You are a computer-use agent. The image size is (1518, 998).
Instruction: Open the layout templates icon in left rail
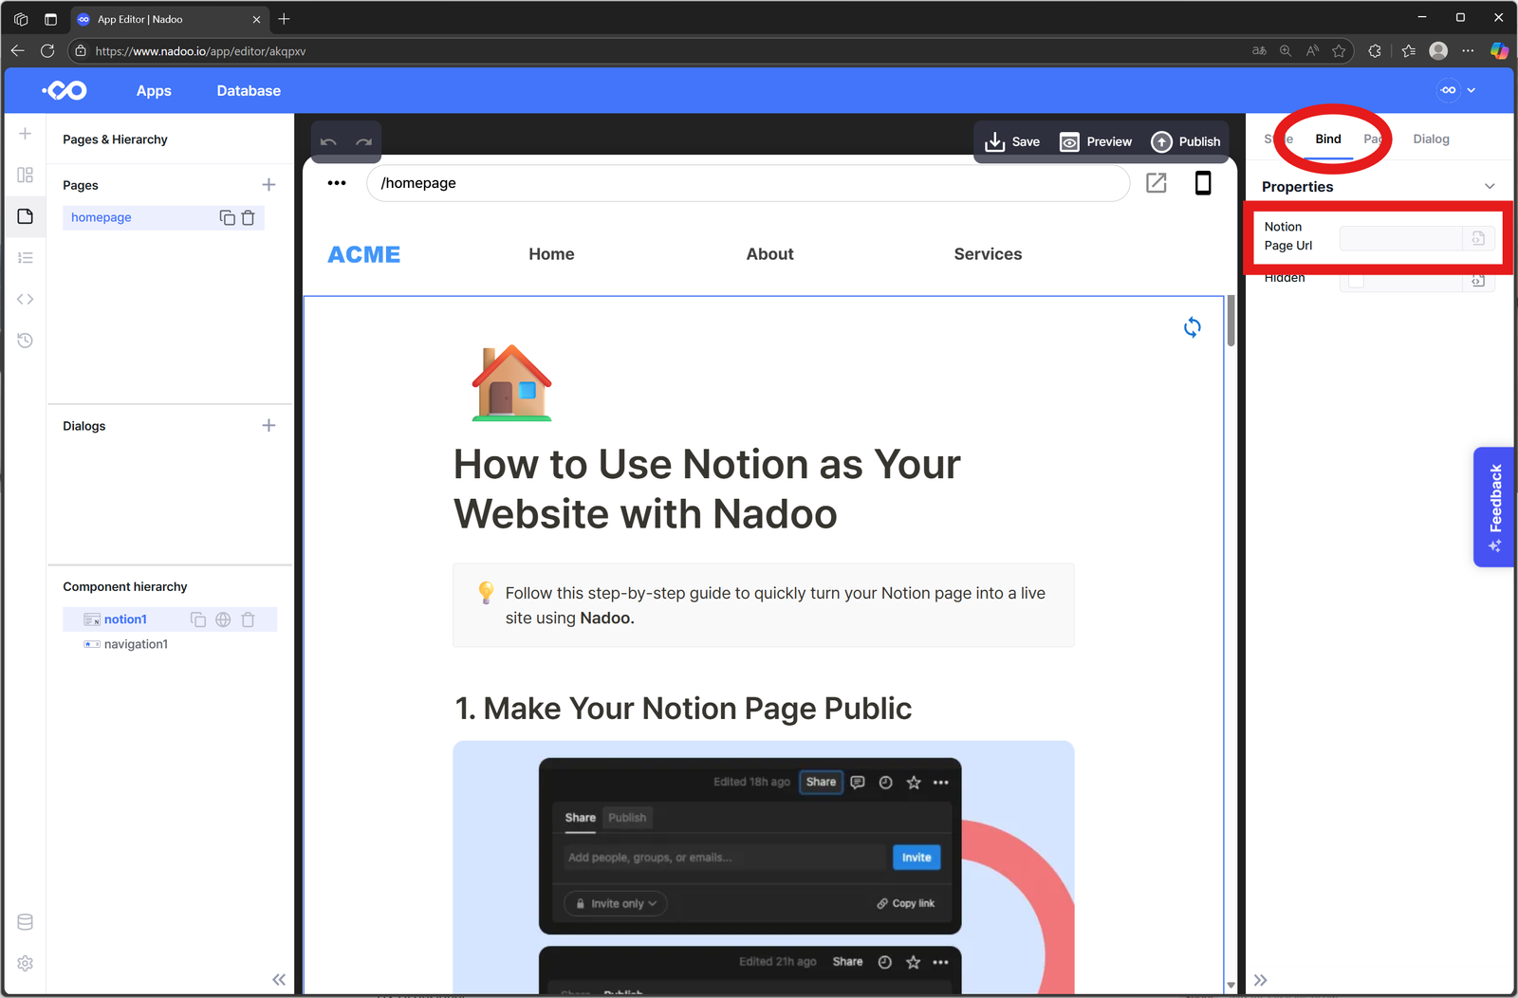[25, 176]
